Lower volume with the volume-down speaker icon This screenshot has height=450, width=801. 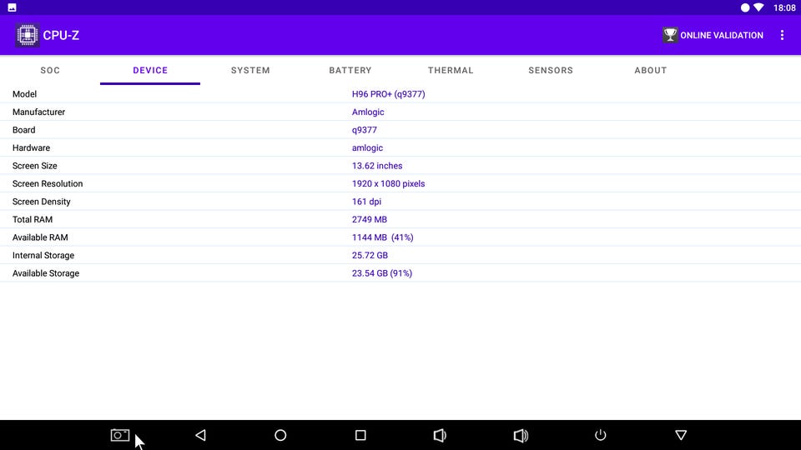tap(440, 435)
